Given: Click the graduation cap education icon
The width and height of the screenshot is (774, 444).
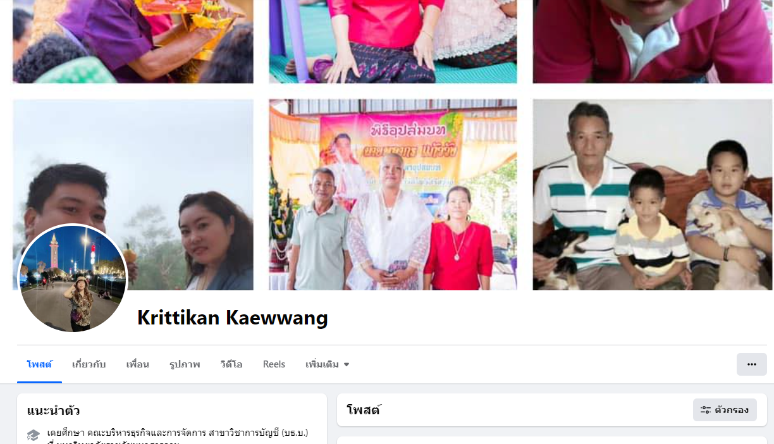Looking at the screenshot, I should click(x=34, y=435).
